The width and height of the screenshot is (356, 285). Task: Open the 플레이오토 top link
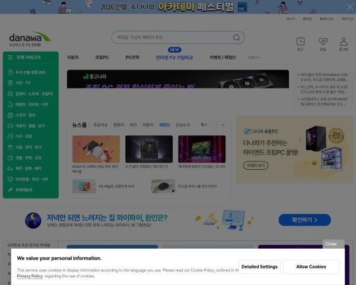tap(326, 19)
